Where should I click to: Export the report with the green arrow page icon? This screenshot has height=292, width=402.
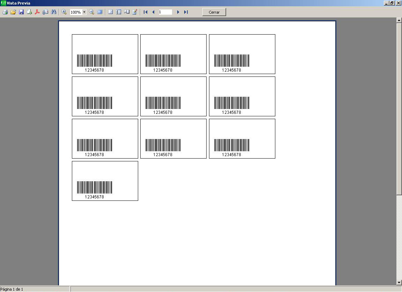[x=29, y=12]
